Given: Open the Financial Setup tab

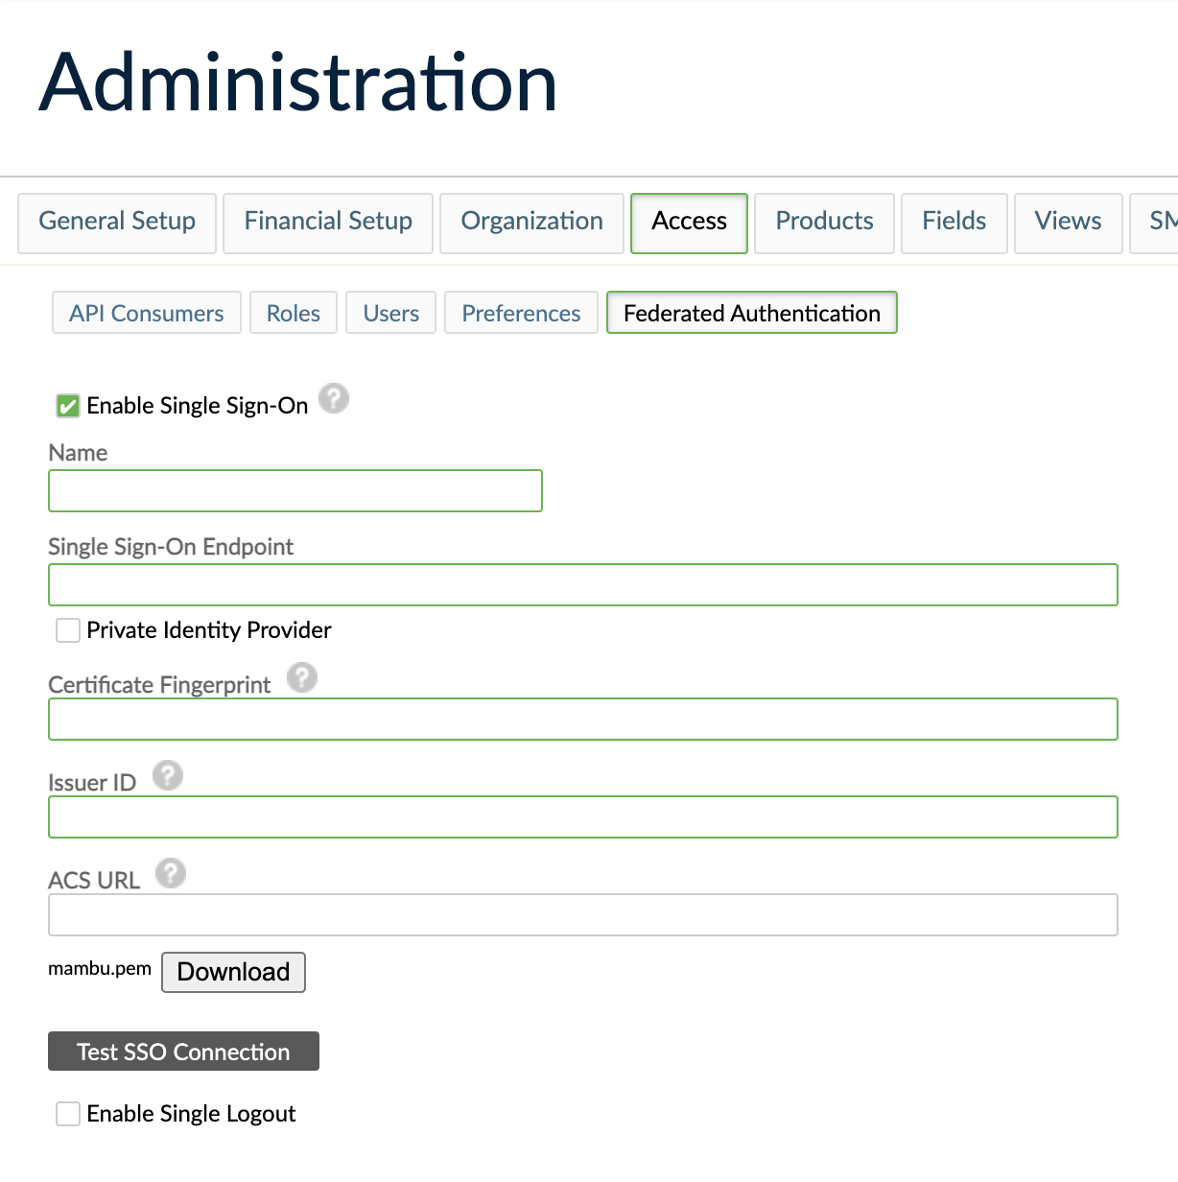Looking at the screenshot, I should point(327,222).
